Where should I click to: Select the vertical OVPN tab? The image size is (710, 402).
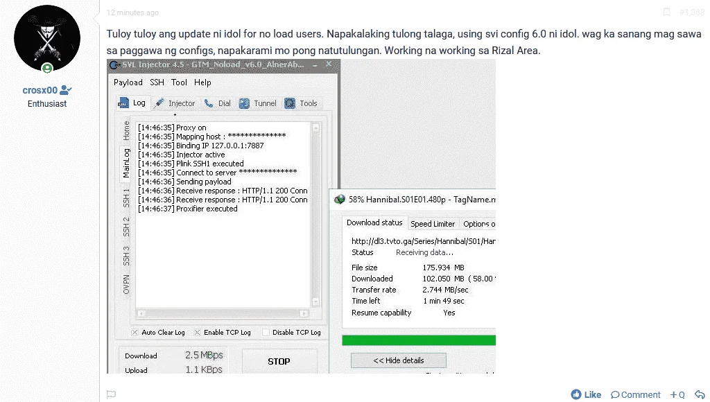126,284
